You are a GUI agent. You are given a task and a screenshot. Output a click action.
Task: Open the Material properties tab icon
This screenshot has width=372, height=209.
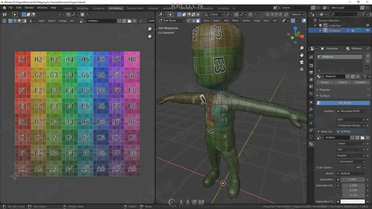click(311, 144)
